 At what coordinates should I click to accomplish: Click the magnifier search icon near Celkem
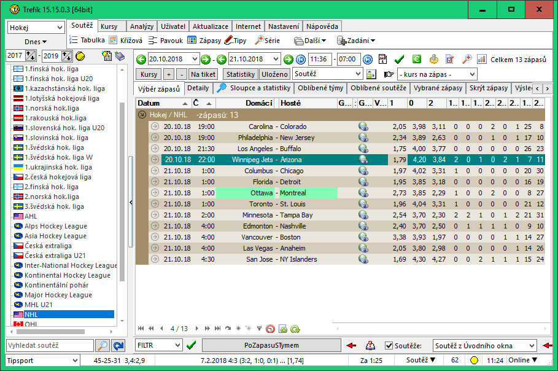[467, 59]
